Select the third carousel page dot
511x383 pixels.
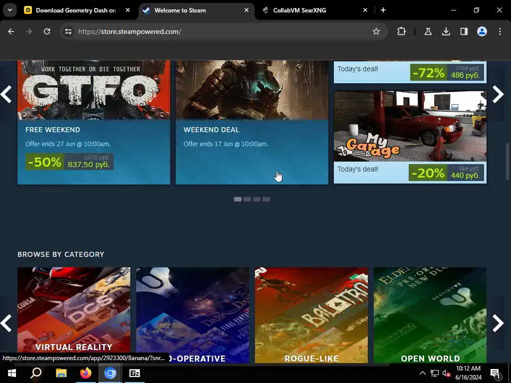tap(257, 199)
